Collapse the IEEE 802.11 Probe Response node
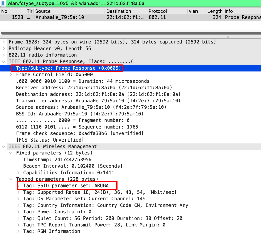 (x=4, y=61)
